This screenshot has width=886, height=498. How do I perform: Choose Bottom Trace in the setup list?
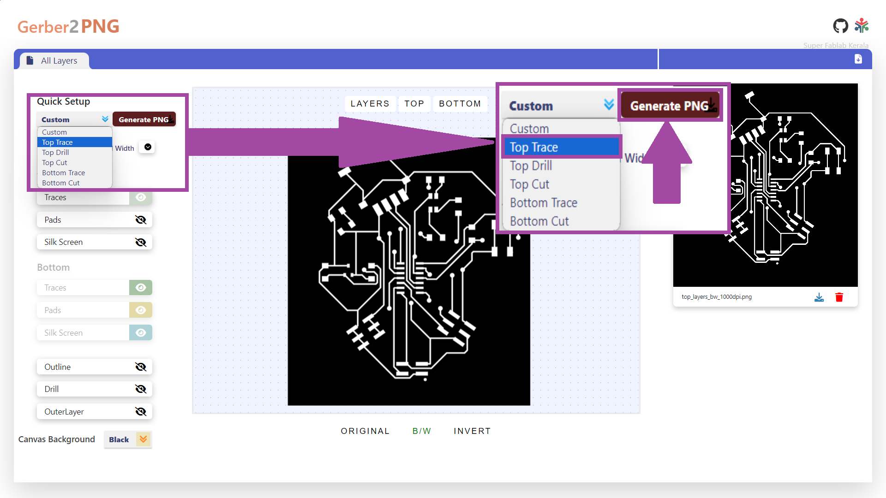click(x=64, y=173)
